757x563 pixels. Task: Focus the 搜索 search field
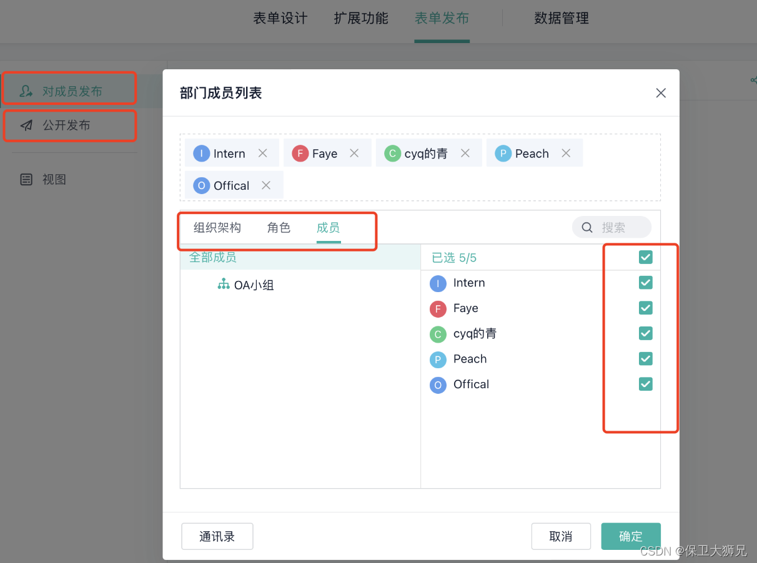click(611, 228)
